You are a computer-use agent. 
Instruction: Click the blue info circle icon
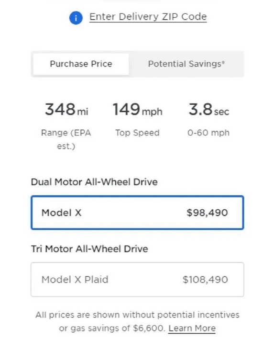point(76,18)
